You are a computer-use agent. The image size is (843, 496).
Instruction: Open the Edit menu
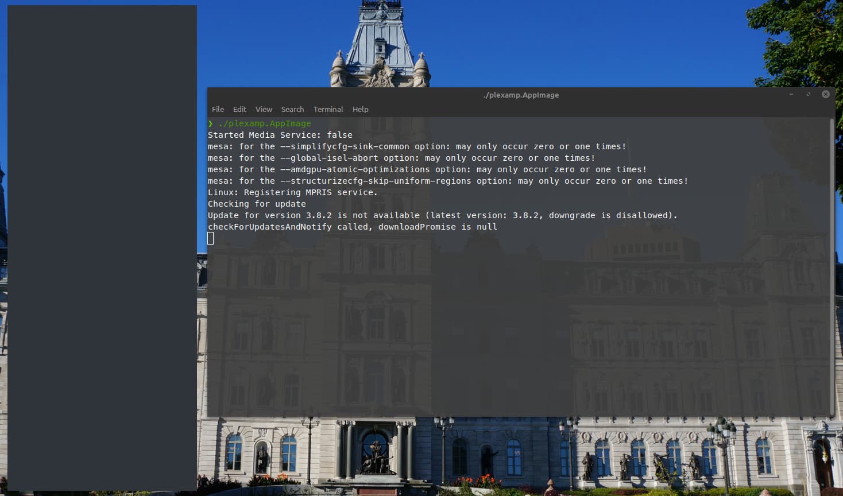[239, 109]
